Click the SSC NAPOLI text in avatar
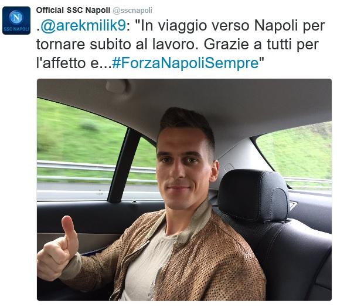Screen dimensions: 337x306 tap(16, 29)
